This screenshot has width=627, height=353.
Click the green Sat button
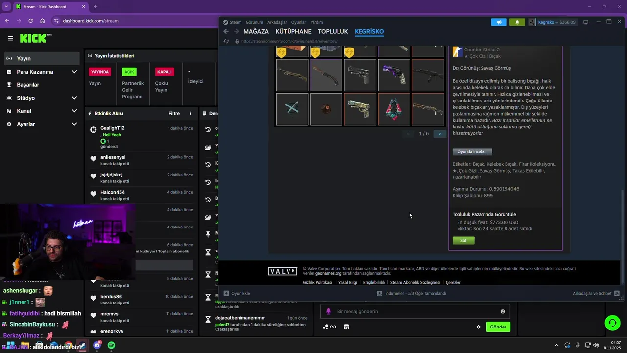click(x=463, y=240)
